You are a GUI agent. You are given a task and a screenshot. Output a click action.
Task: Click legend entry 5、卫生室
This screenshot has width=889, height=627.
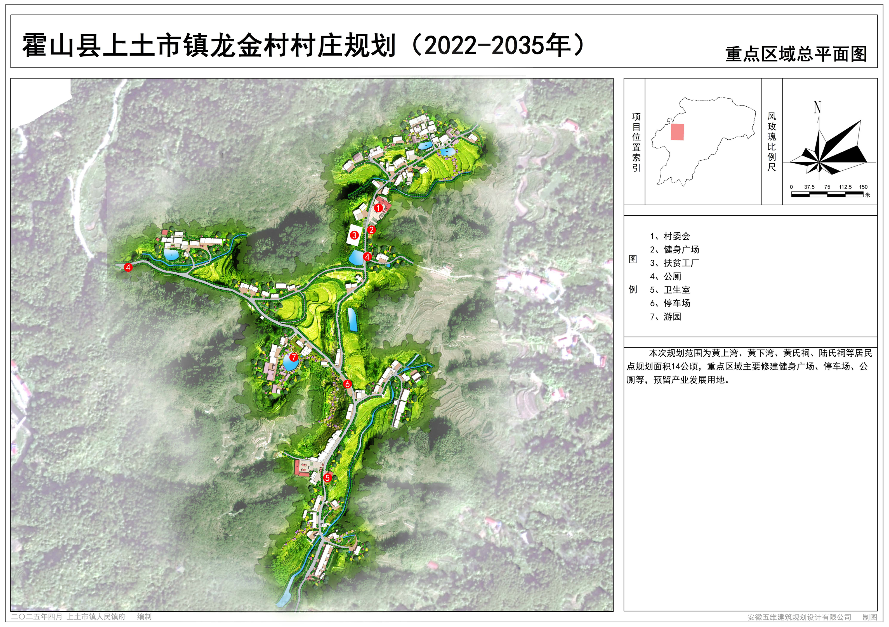(670, 290)
